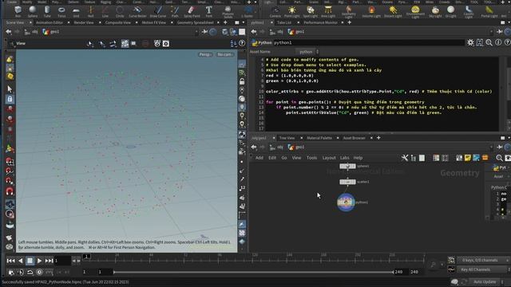This screenshot has height=287, width=511.
Task: Jump to first frame button
Action: coord(10,261)
